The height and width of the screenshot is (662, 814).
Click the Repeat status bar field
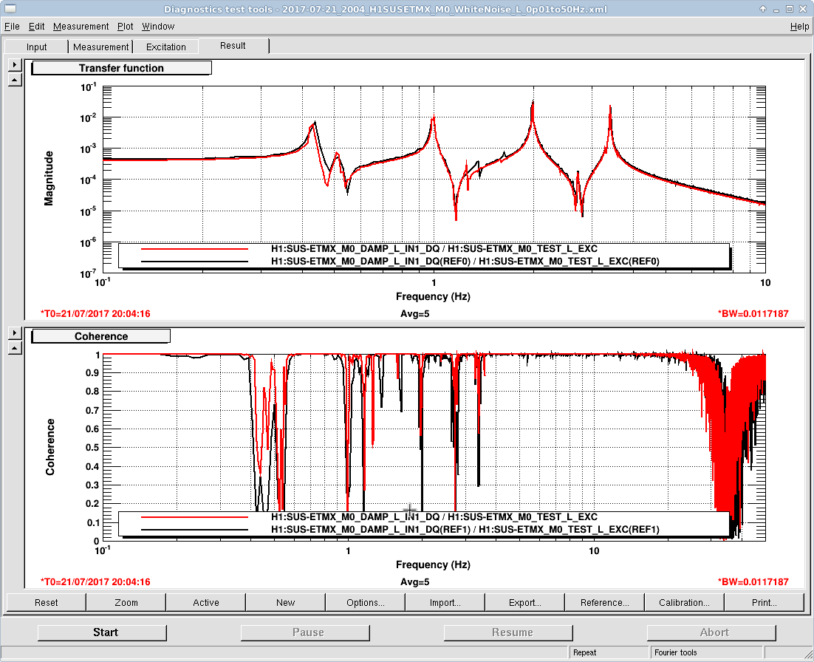pyautogui.click(x=609, y=652)
